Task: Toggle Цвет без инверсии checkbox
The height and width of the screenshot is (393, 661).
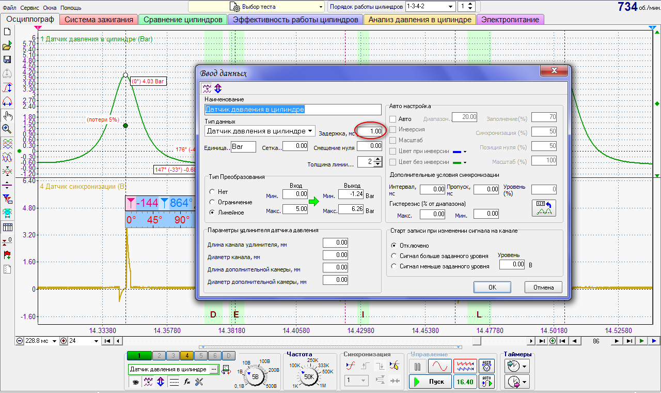Action: tap(393, 162)
